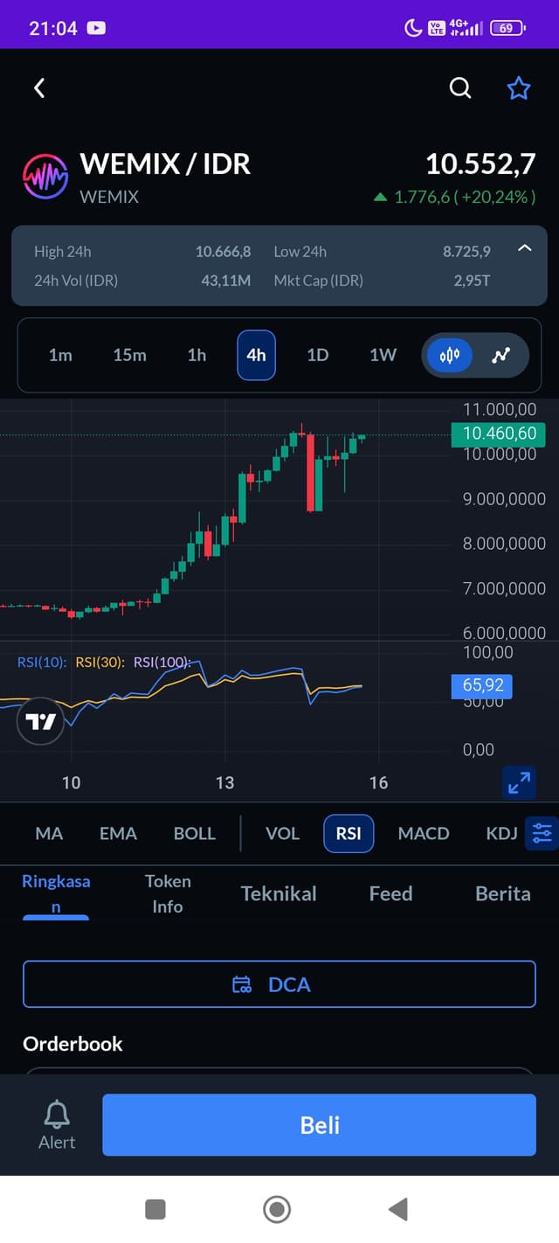Enable the EMA indicator
Screen dimensions: 559x1243
point(118,833)
